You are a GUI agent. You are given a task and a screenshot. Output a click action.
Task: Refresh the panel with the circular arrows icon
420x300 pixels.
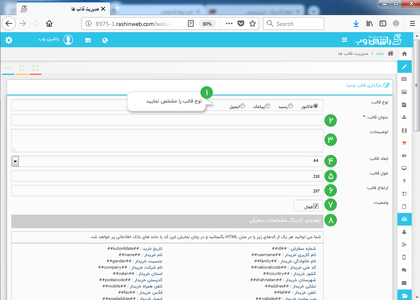point(22,68)
